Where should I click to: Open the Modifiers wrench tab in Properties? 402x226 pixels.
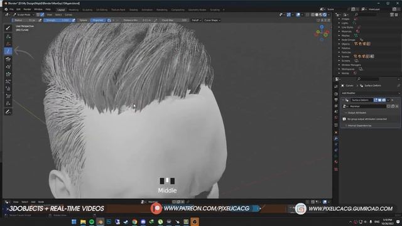pos(336,138)
